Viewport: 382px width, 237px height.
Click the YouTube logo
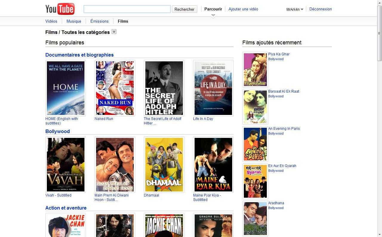pyautogui.click(x=60, y=9)
